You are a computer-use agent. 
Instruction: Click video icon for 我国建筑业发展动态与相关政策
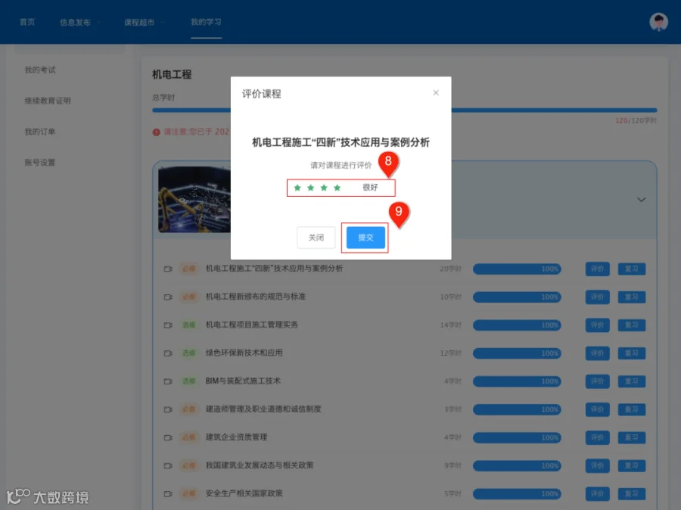tap(168, 465)
